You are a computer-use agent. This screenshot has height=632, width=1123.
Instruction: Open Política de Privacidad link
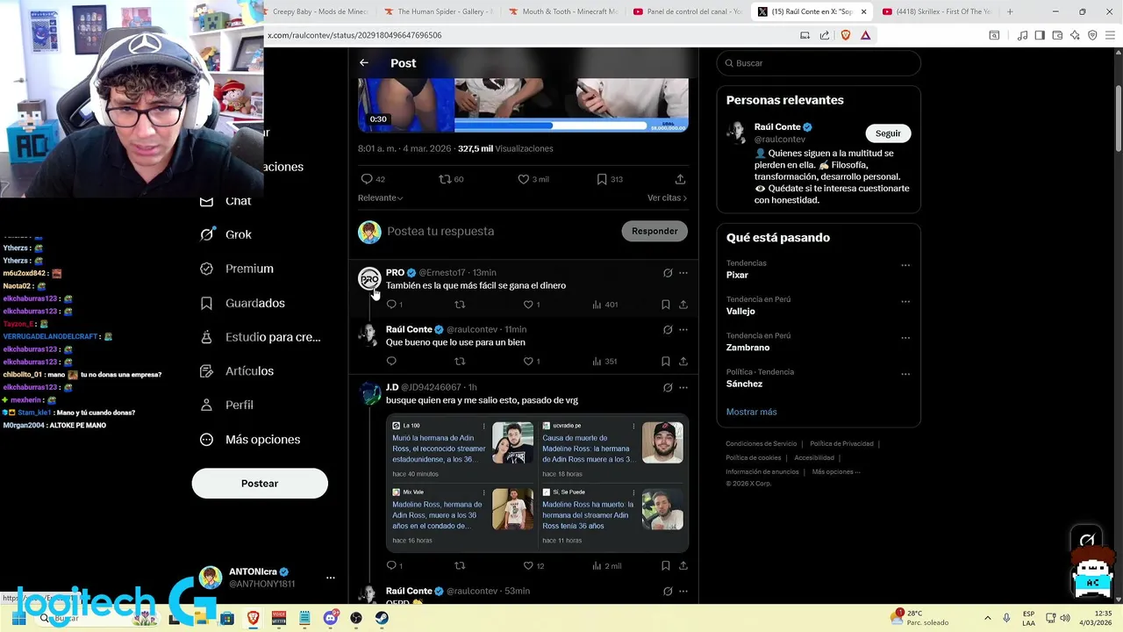tap(841, 444)
